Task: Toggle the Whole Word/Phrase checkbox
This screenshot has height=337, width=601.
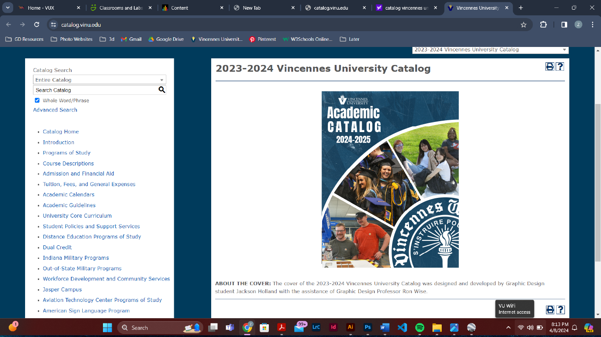Action: (37, 100)
